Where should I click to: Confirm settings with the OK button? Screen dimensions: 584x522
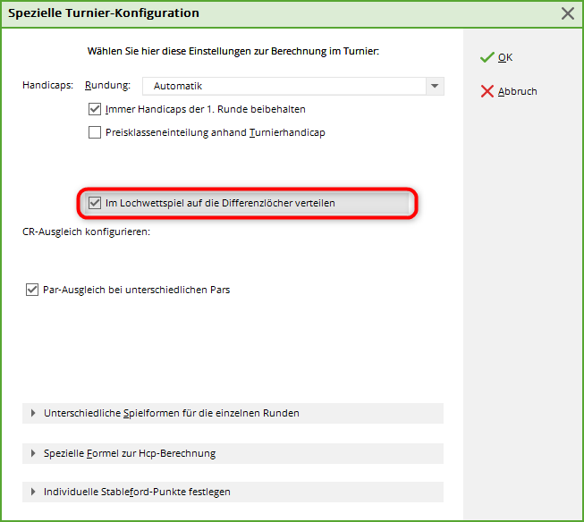pos(504,57)
